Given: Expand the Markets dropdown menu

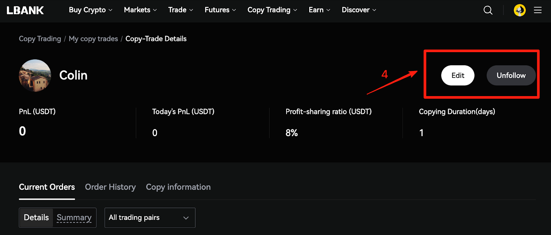Looking at the screenshot, I should [140, 10].
